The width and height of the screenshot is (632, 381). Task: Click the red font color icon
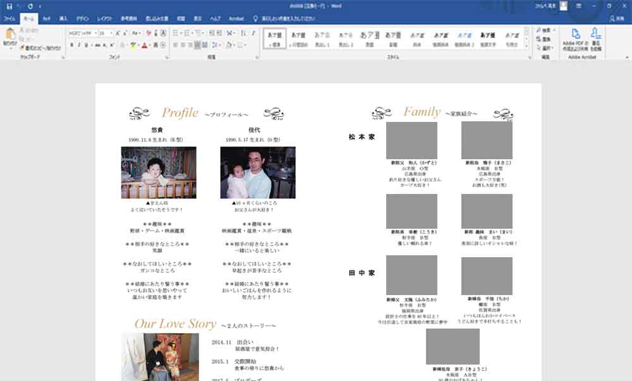(145, 45)
